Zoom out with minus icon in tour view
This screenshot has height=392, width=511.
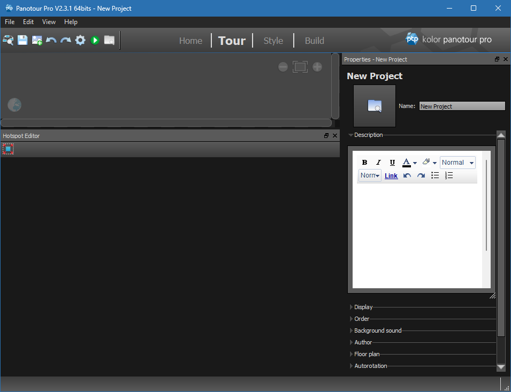pyautogui.click(x=283, y=67)
